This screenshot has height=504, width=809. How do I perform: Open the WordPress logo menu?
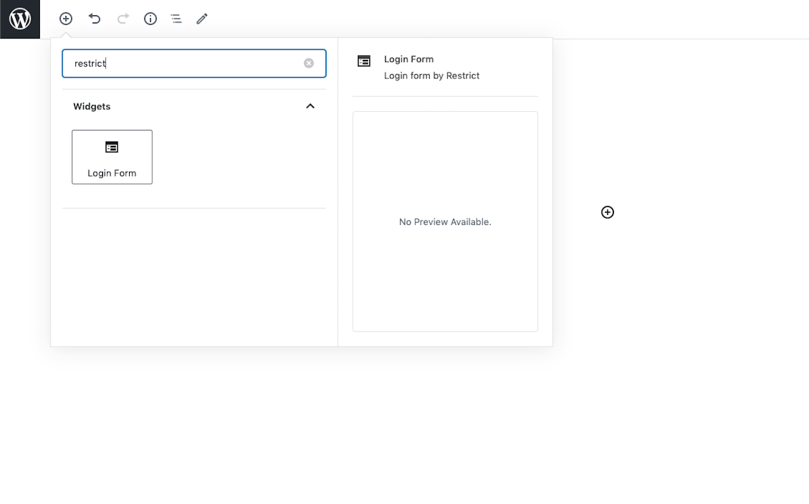(x=20, y=19)
